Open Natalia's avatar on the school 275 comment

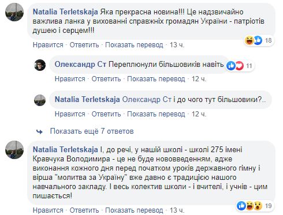(14, 150)
